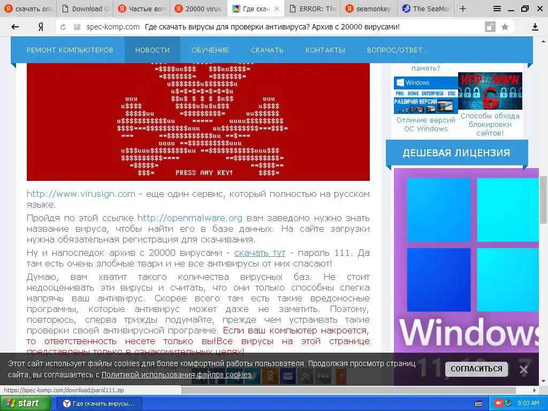Click the 'память?' sidebar link text
Screen dimensions: 548x411
tap(425, 68)
